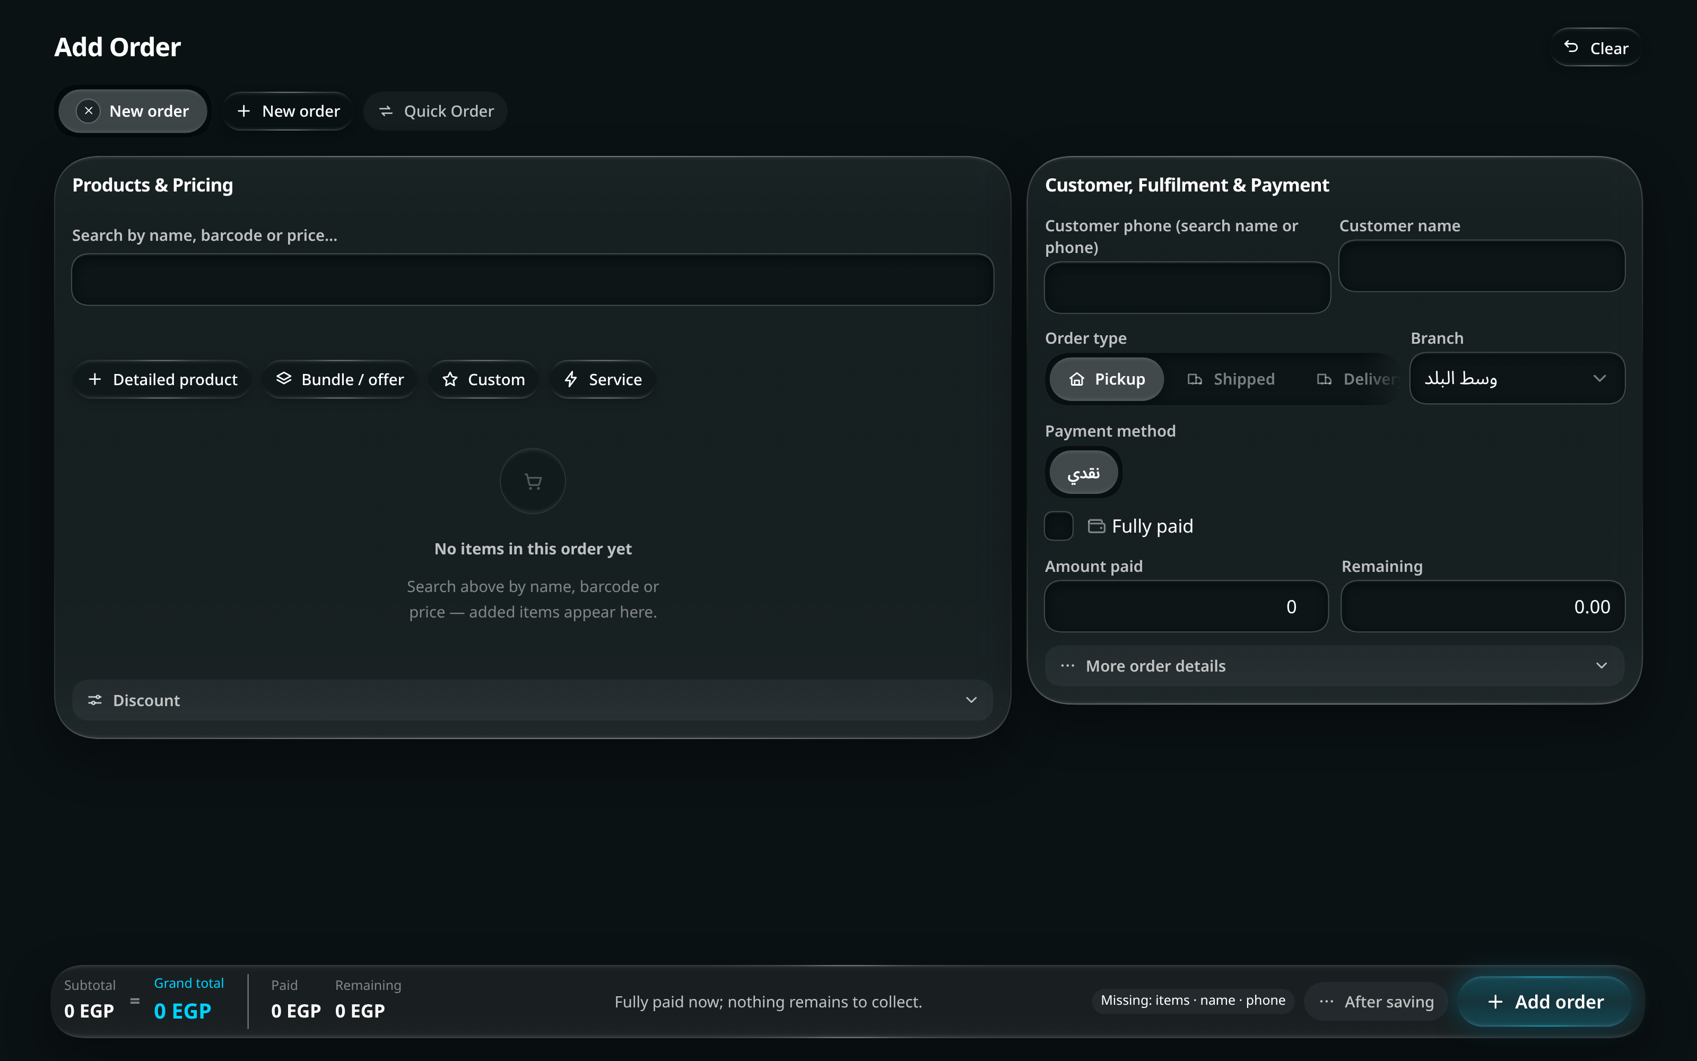Viewport: 1697px width, 1061px height.
Task: Check the Fully paid checkbox
Action: 1059,526
